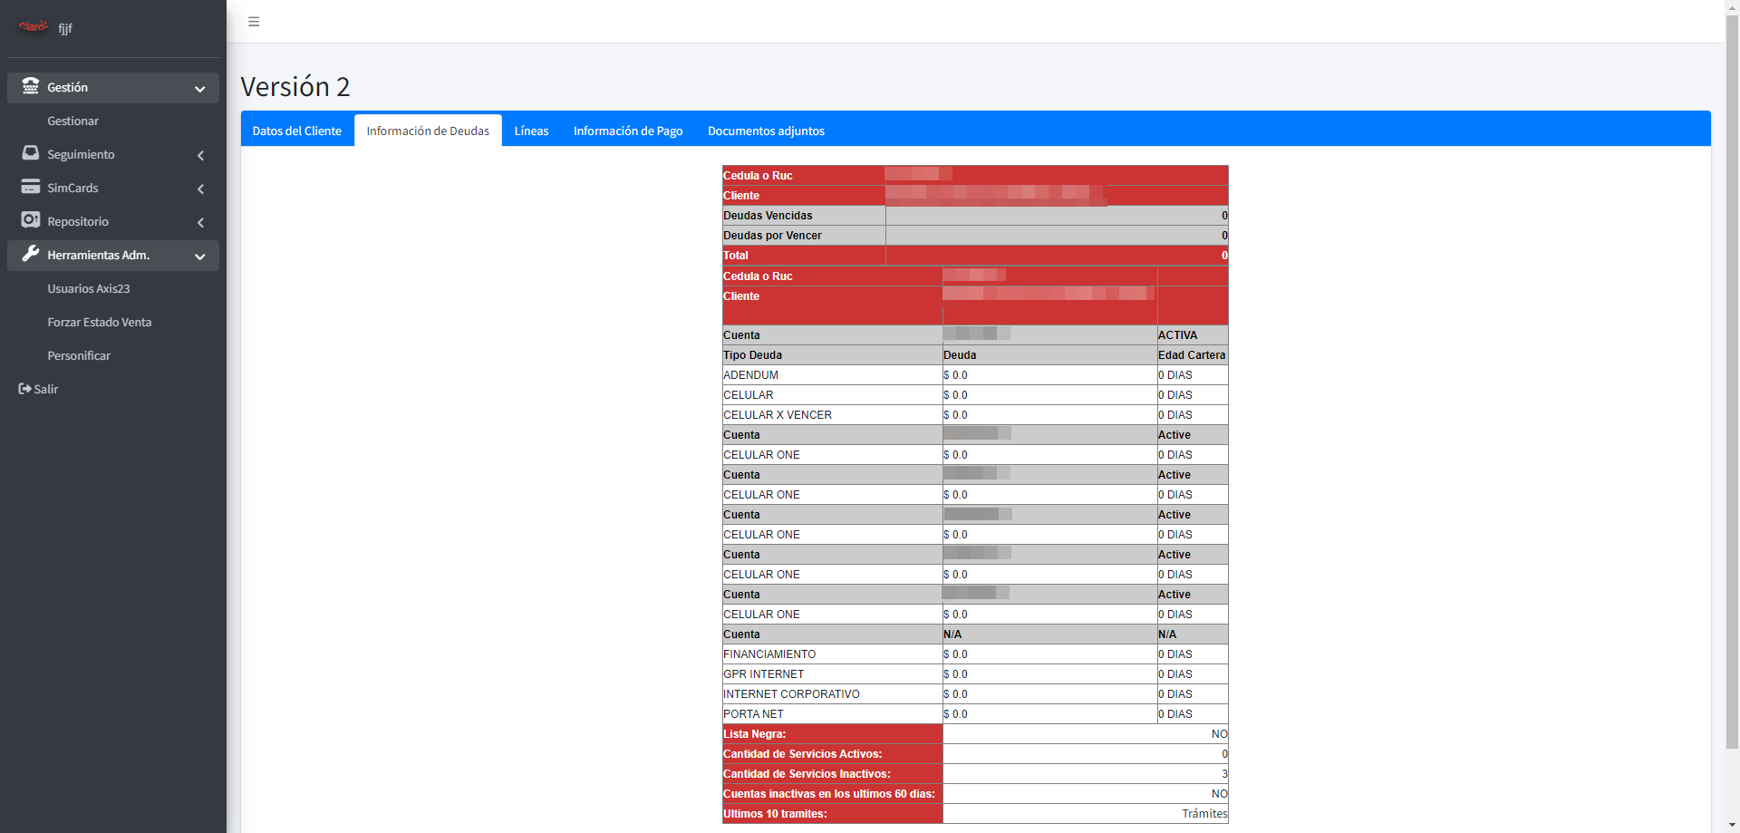
Task: Open the Líneas tab
Action: pyautogui.click(x=531, y=131)
